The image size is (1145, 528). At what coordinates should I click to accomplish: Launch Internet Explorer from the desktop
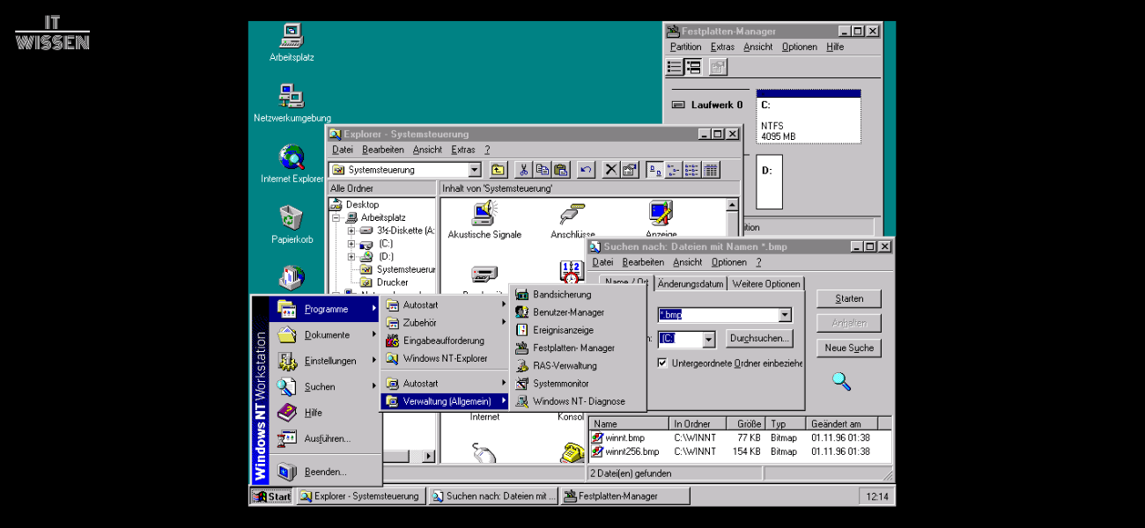pos(292,164)
